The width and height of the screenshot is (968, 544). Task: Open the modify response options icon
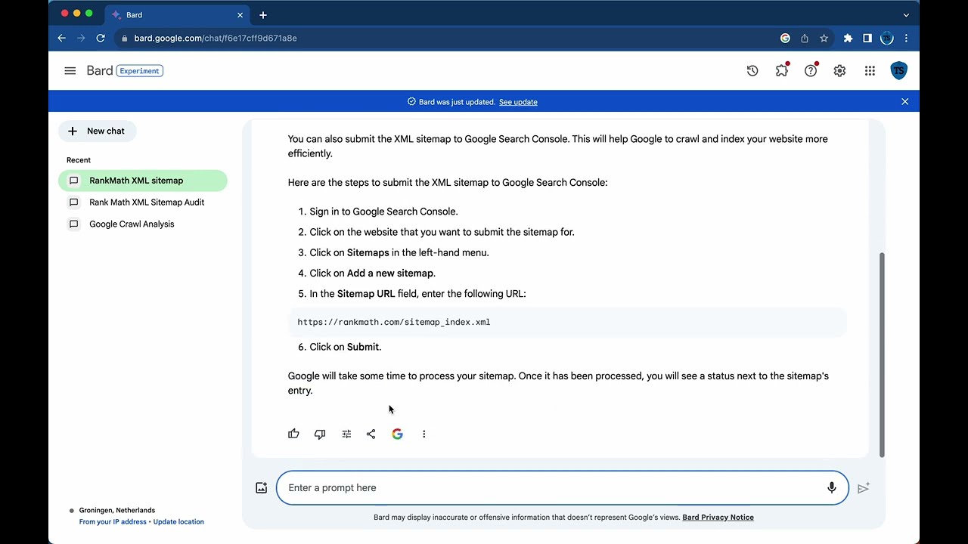tap(346, 434)
